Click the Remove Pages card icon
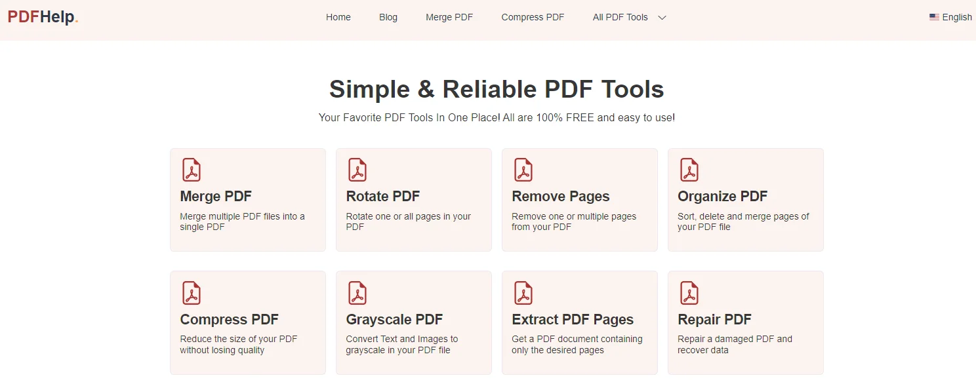 (x=523, y=170)
